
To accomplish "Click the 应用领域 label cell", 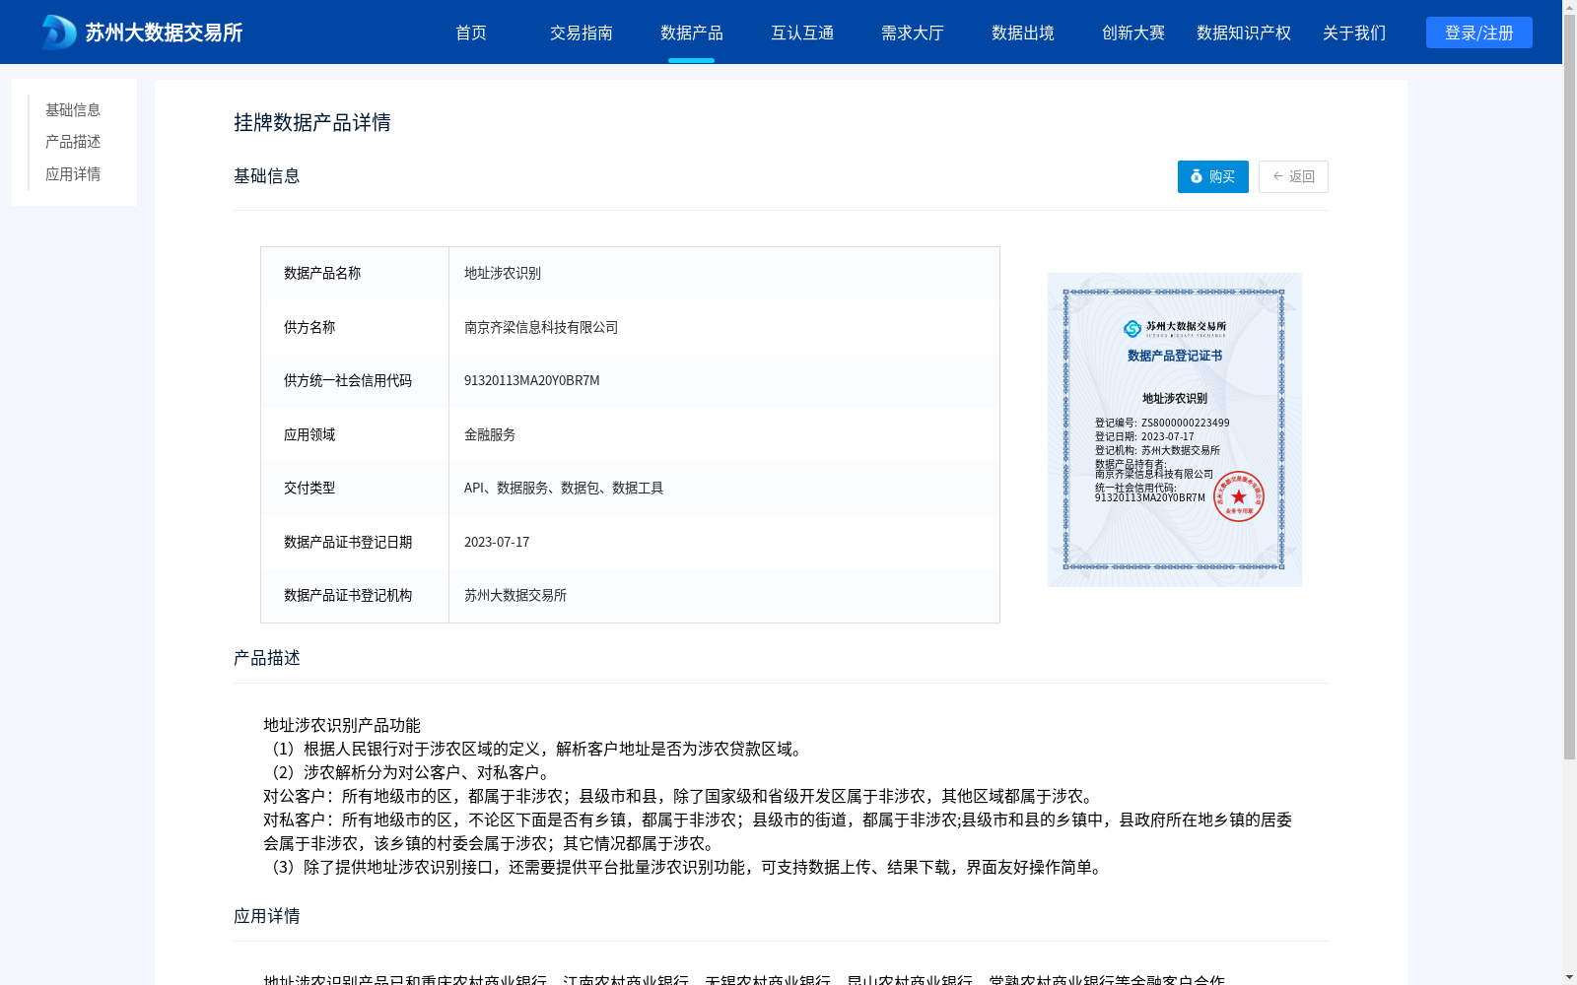I will [355, 434].
